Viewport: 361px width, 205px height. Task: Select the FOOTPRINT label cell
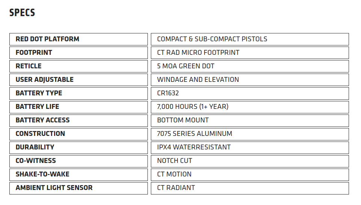pyautogui.click(x=78, y=53)
